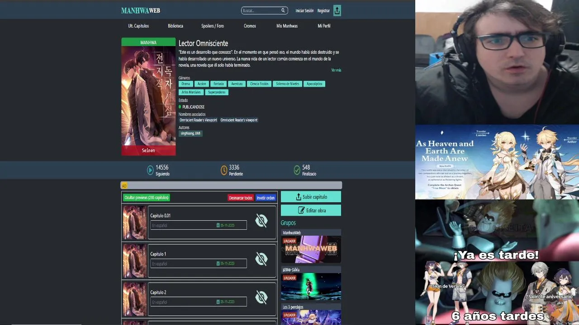This screenshot has height=325, width=579.
Task: Open Biblioteca menu item
Action: click(x=176, y=26)
